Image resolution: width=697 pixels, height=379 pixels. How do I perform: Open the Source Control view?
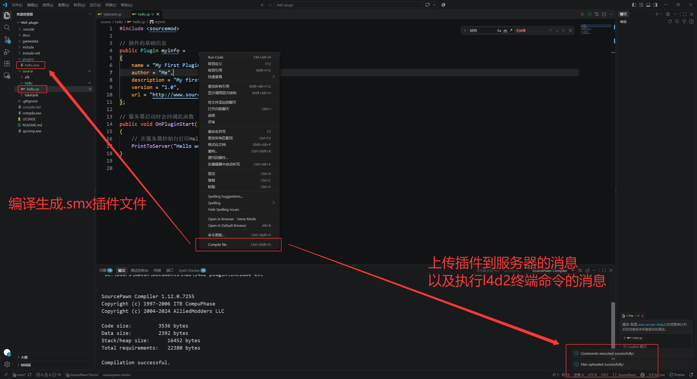coord(7,40)
